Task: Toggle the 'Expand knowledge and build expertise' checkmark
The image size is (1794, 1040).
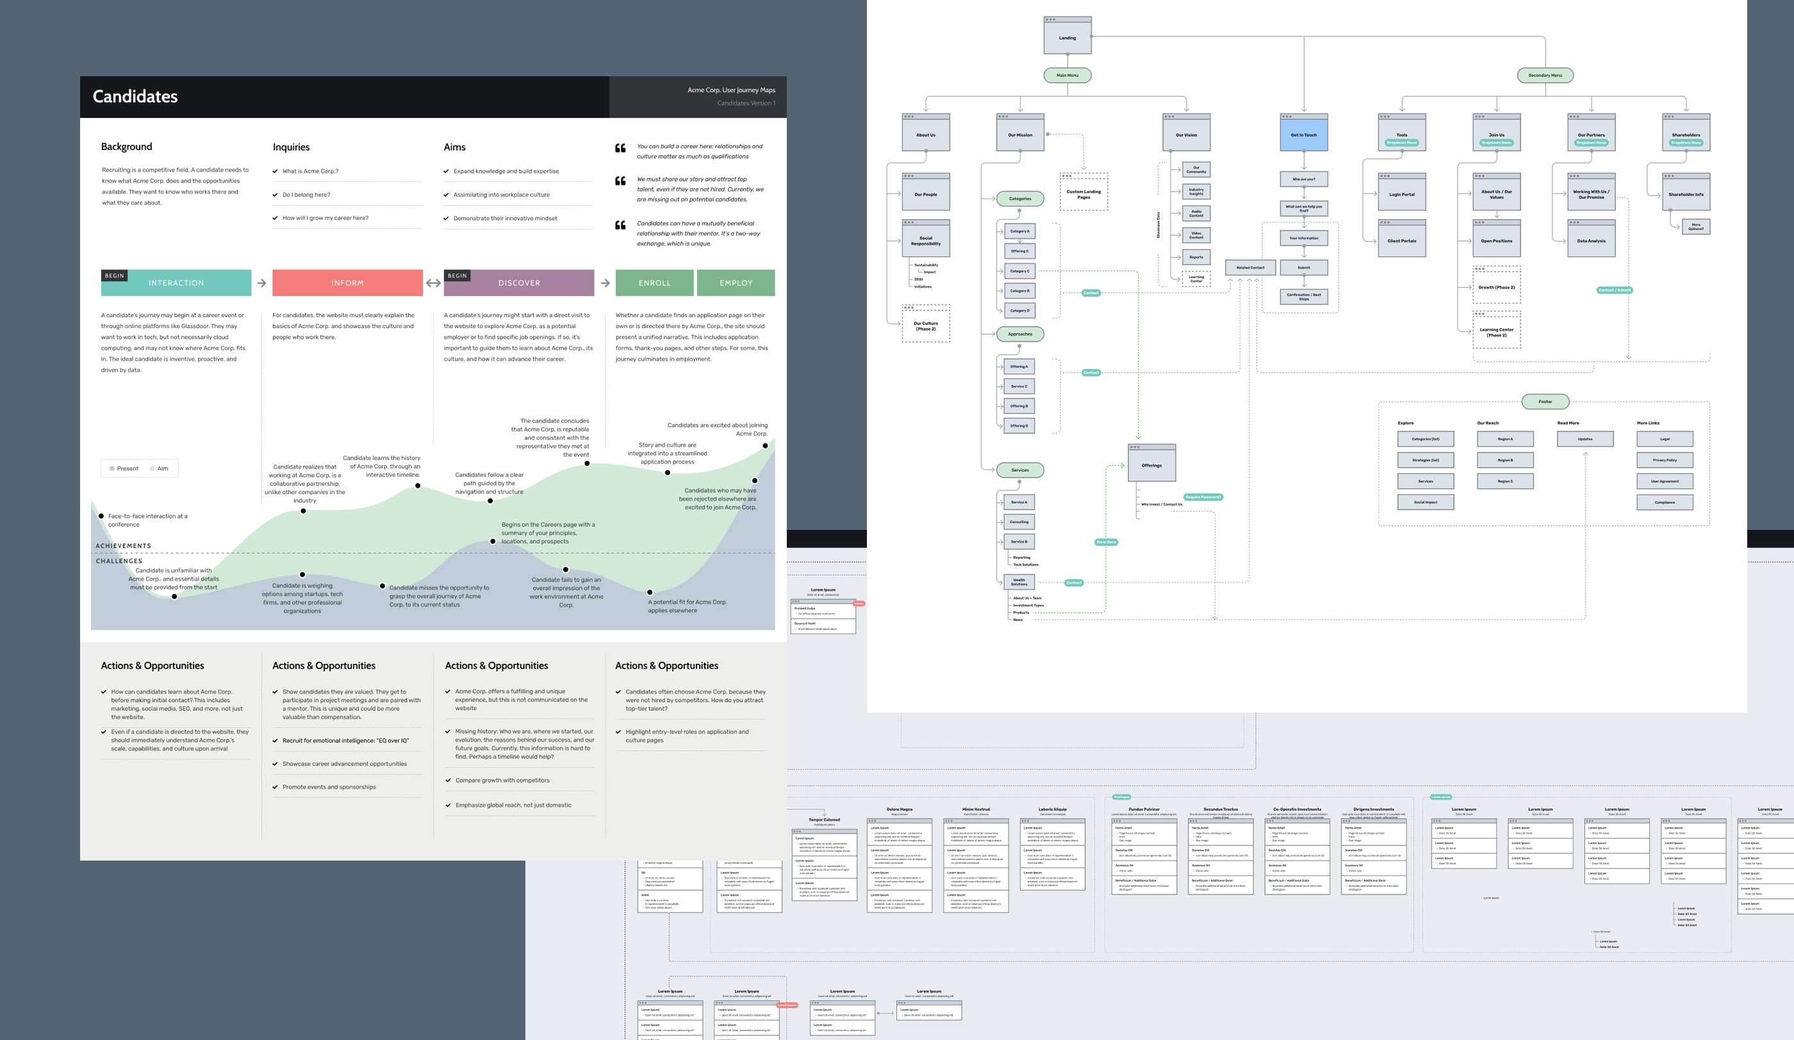Action: coord(447,171)
